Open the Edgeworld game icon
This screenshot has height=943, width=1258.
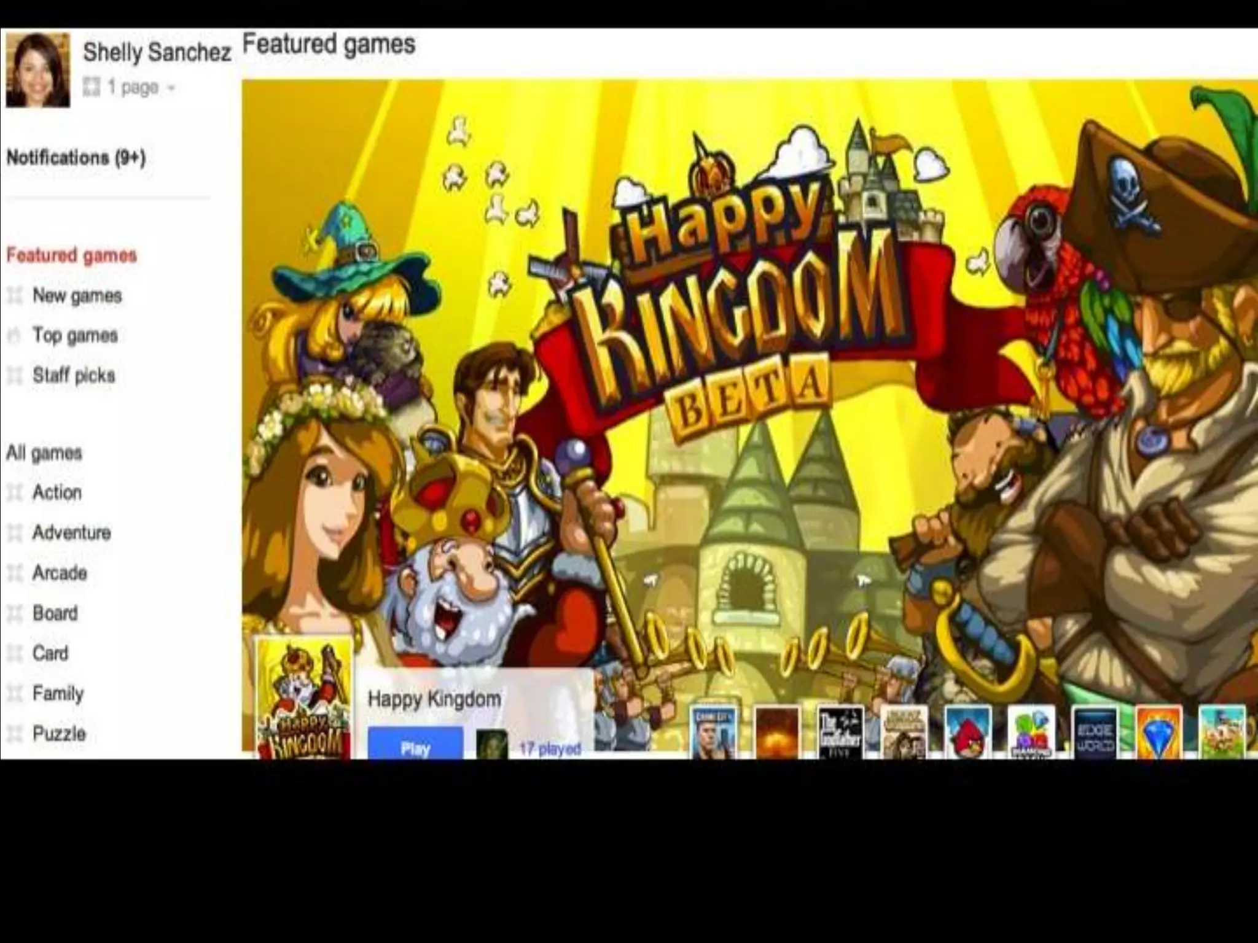(x=1095, y=732)
